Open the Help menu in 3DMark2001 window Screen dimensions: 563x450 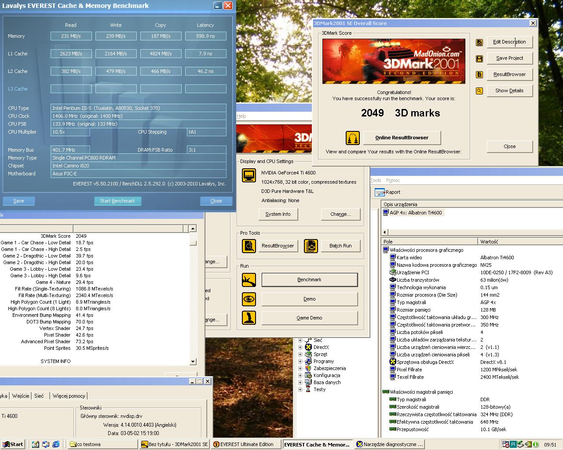[241, 116]
